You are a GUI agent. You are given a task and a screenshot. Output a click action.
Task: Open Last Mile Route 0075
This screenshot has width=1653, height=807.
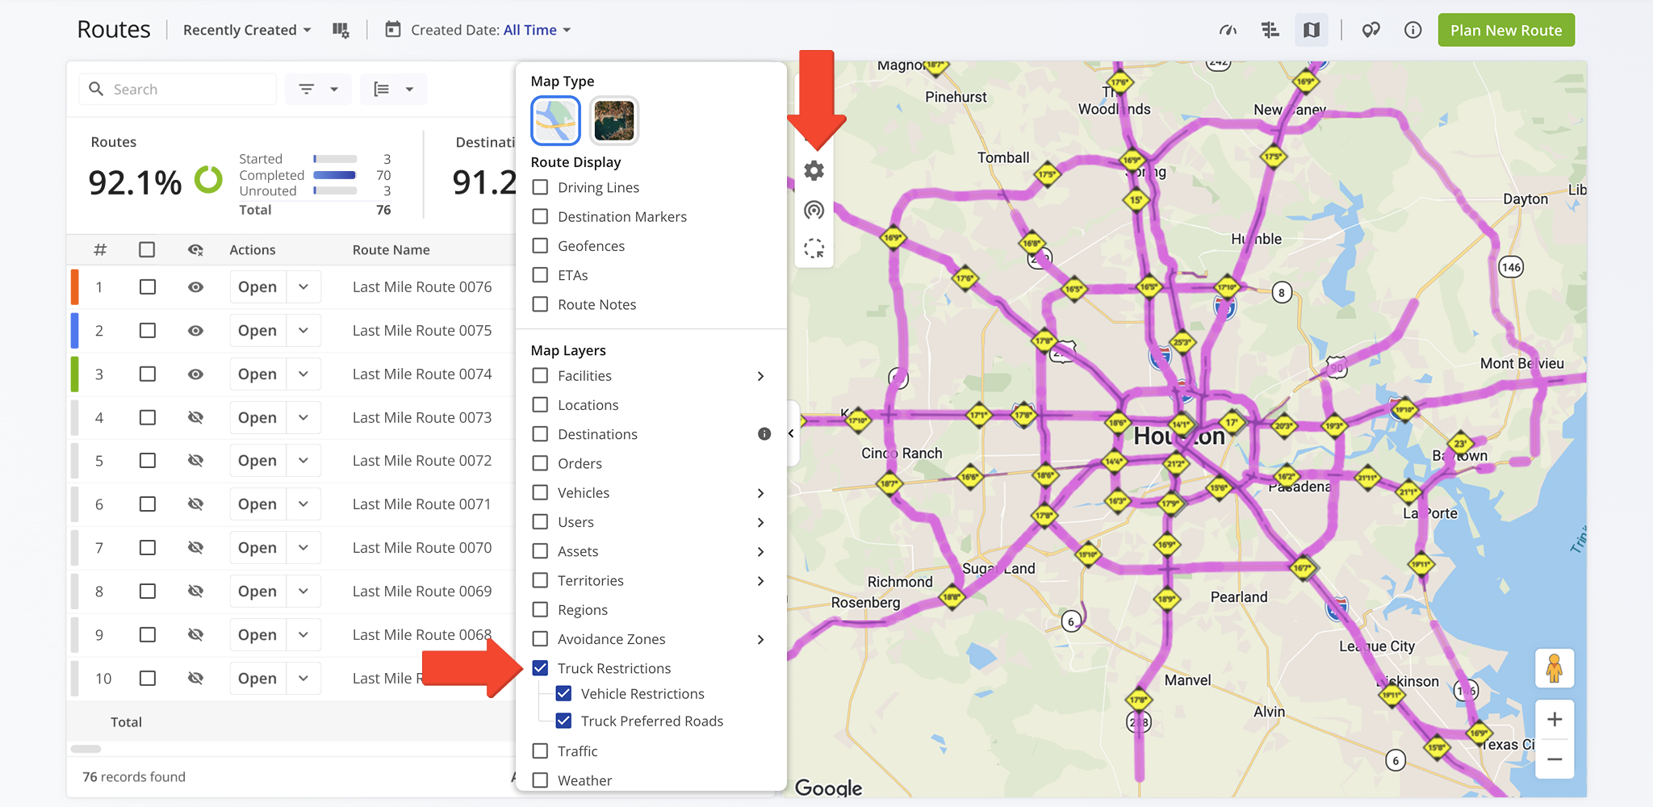click(x=257, y=331)
